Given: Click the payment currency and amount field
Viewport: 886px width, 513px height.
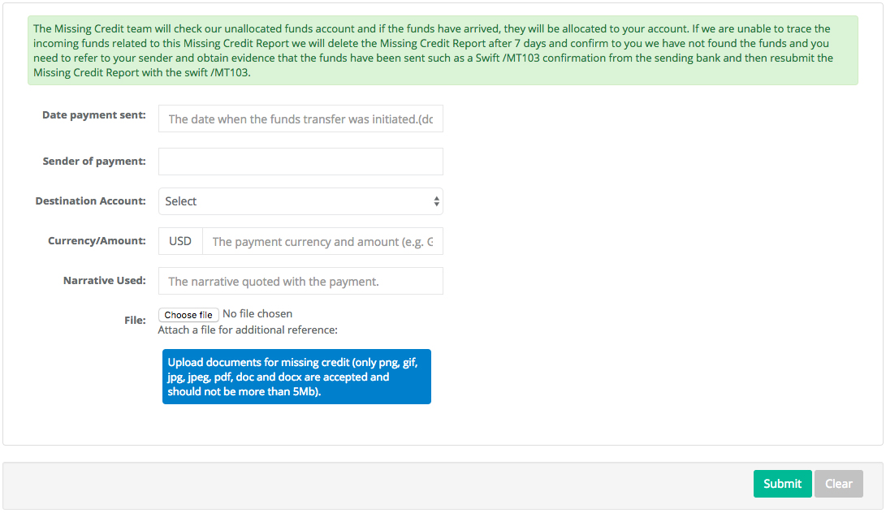Looking at the screenshot, I should point(322,241).
